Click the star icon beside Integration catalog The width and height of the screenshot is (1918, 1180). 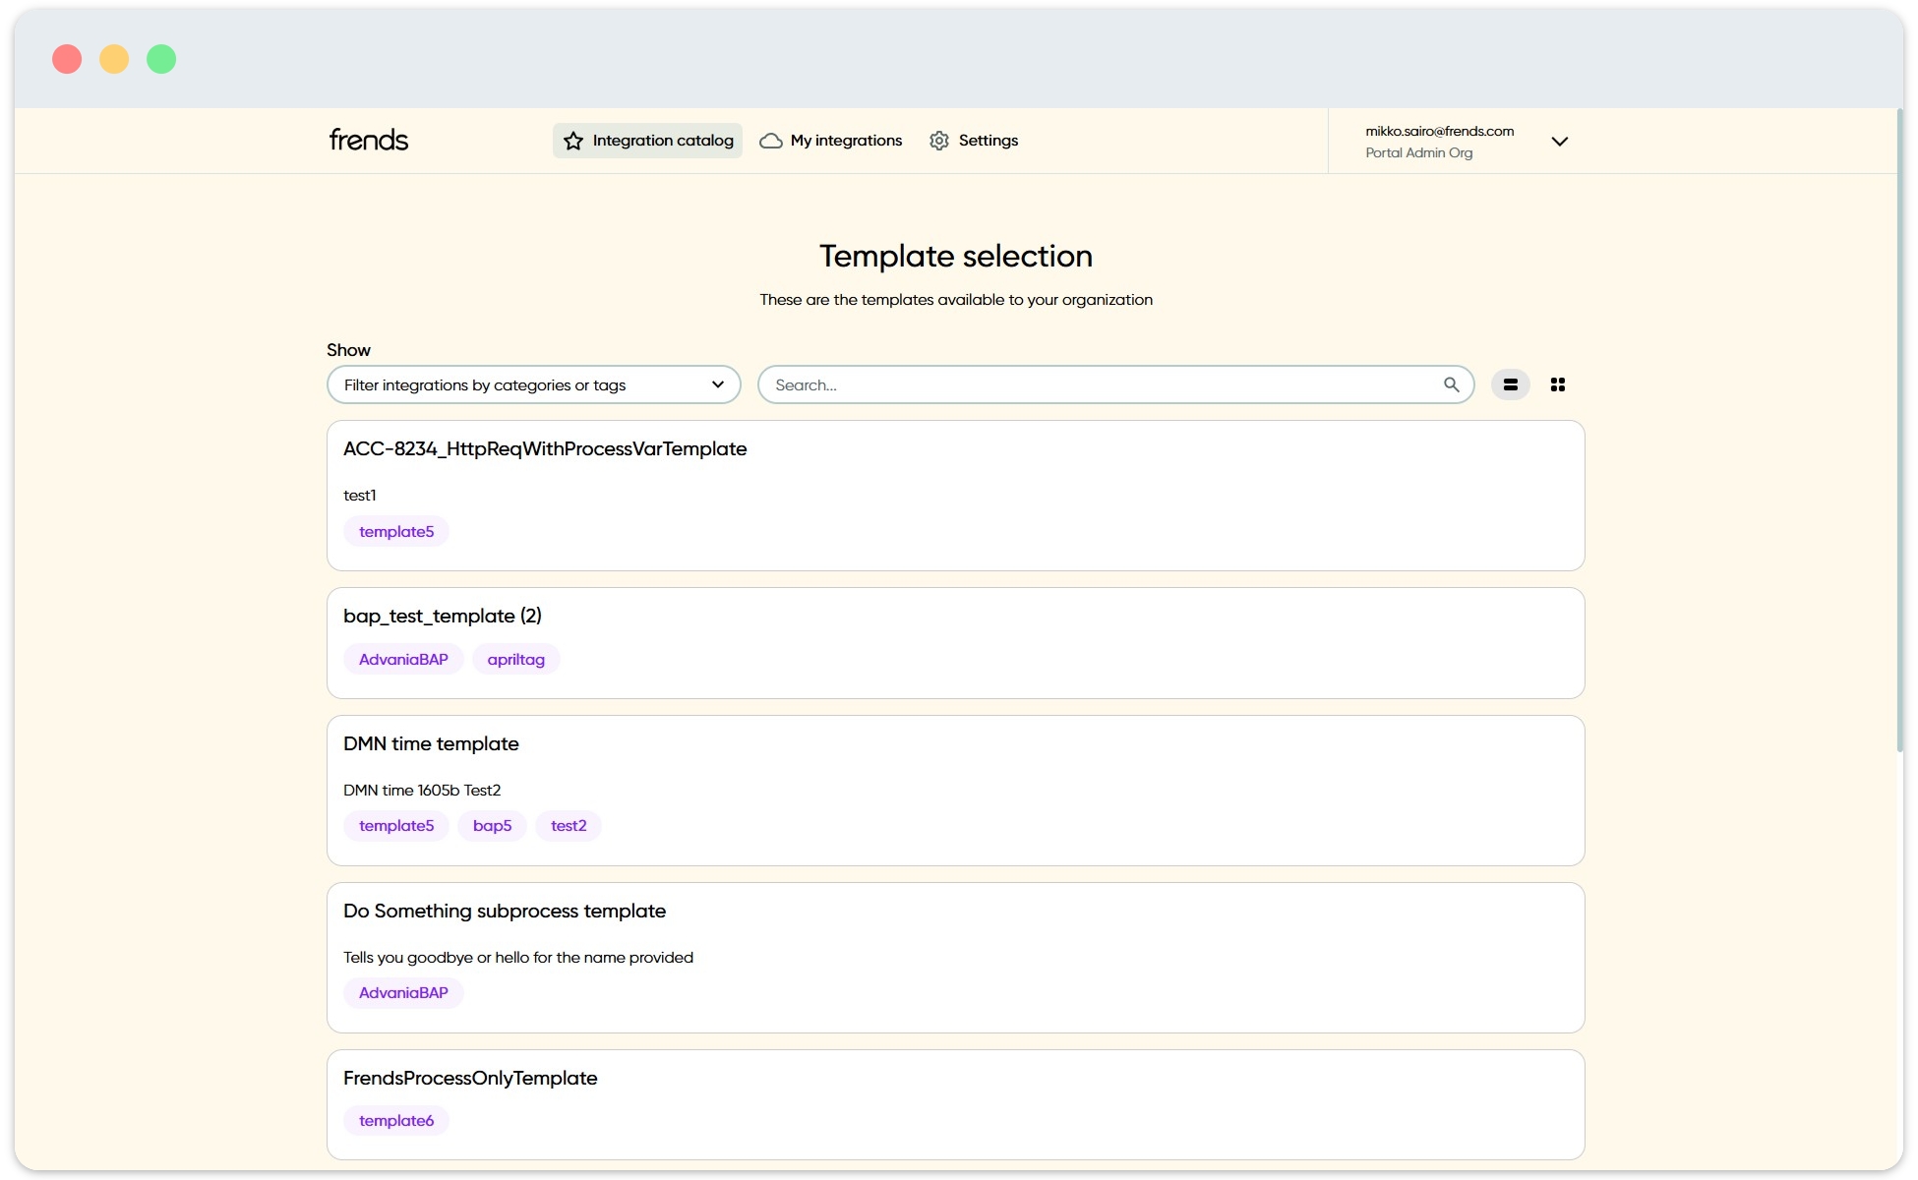tap(571, 141)
